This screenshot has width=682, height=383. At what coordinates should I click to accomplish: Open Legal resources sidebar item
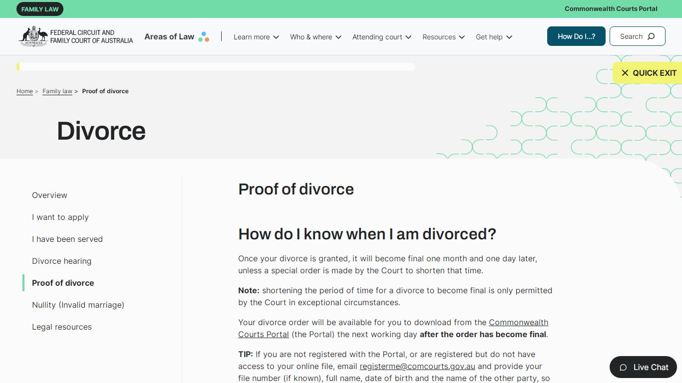(x=62, y=327)
